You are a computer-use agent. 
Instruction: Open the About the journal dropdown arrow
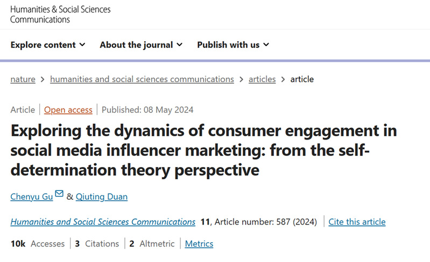pos(180,45)
